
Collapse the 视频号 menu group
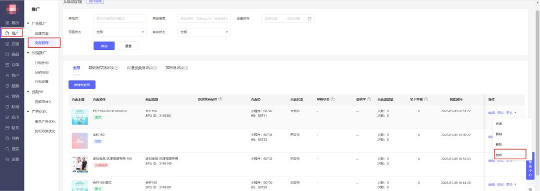pyautogui.click(x=28, y=92)
